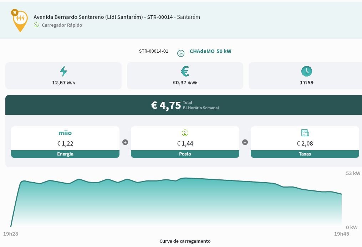Click the lightning bolt energy icon
This screenshot has width=362, height=247.
pyautogui.click(x=63, y=71)
